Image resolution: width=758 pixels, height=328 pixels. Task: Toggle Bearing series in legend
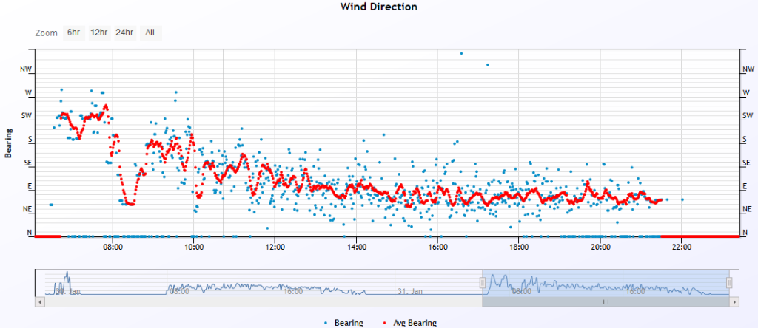(x=343, y=323)
